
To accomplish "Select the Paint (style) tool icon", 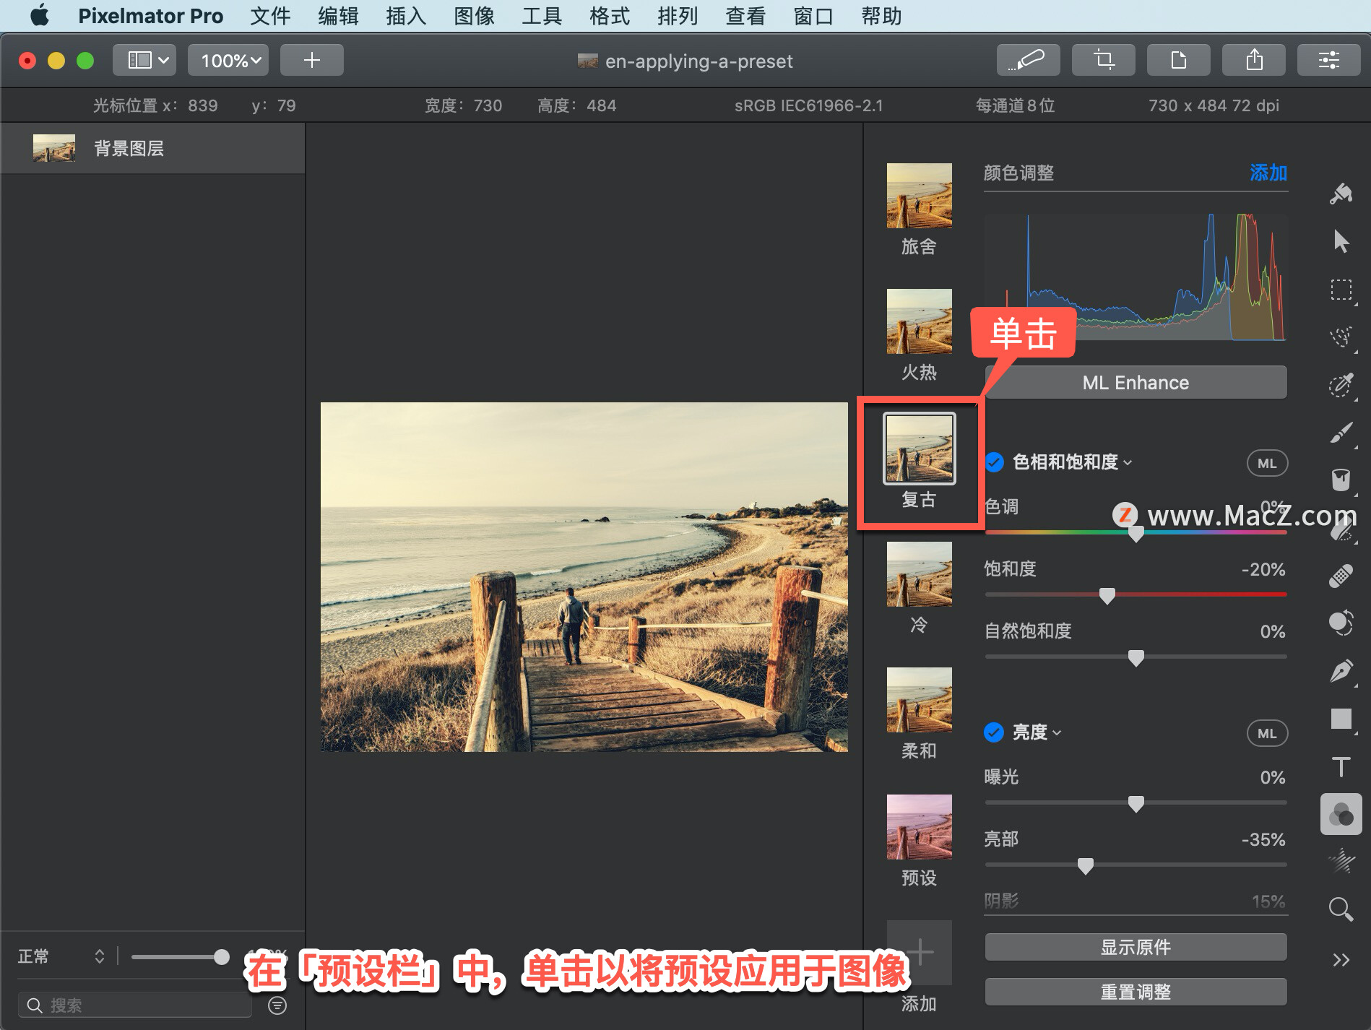I will click(1341, 194).
